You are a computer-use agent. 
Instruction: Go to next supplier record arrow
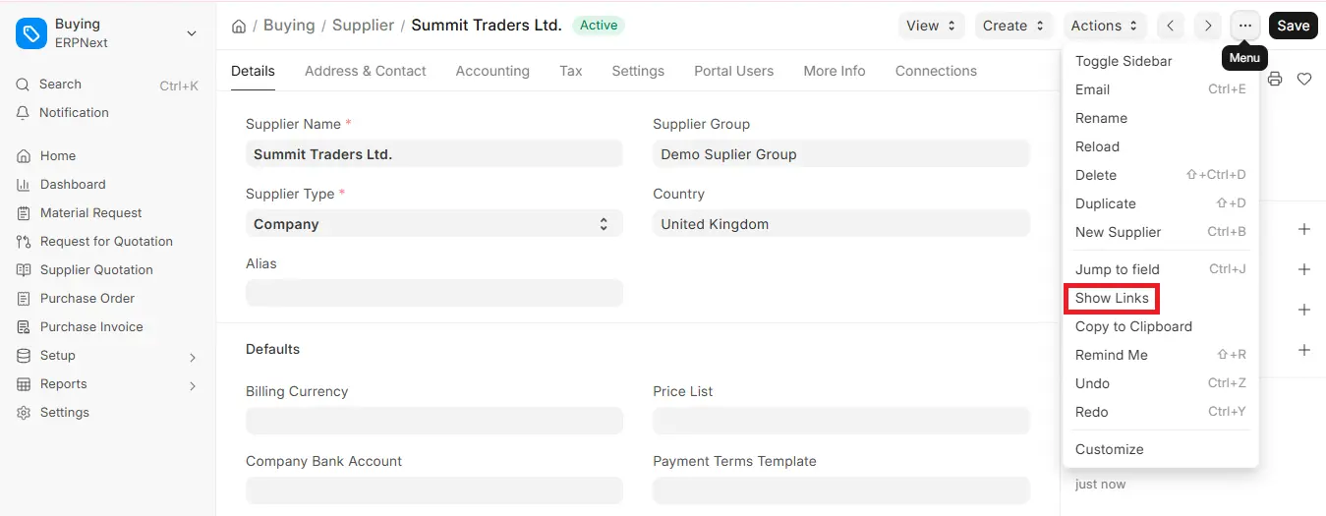pos(1208,26)
